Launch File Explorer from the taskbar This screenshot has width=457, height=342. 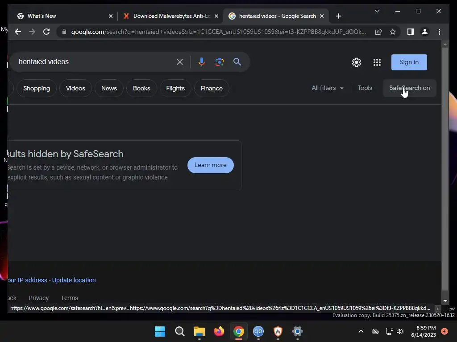tap(199, 331)
